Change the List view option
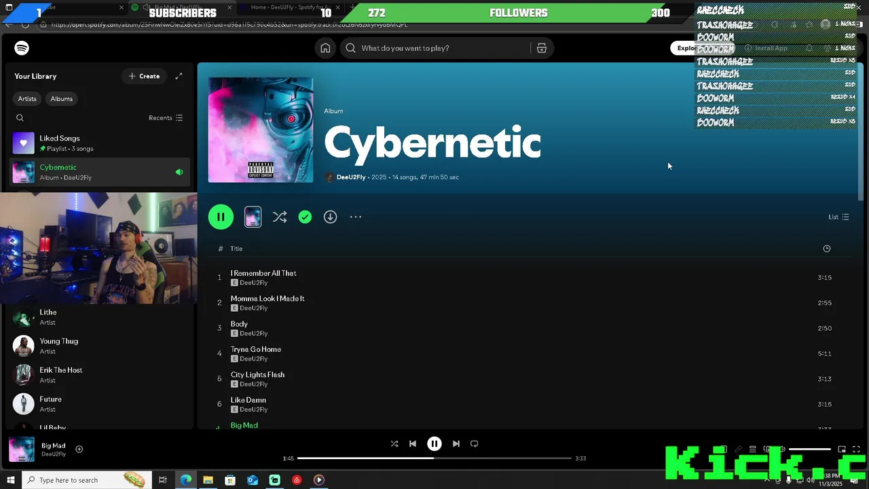 (x=838, y=217)
